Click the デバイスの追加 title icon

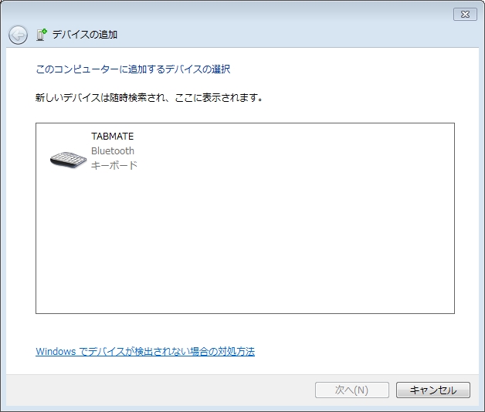(x=42, y=35)
